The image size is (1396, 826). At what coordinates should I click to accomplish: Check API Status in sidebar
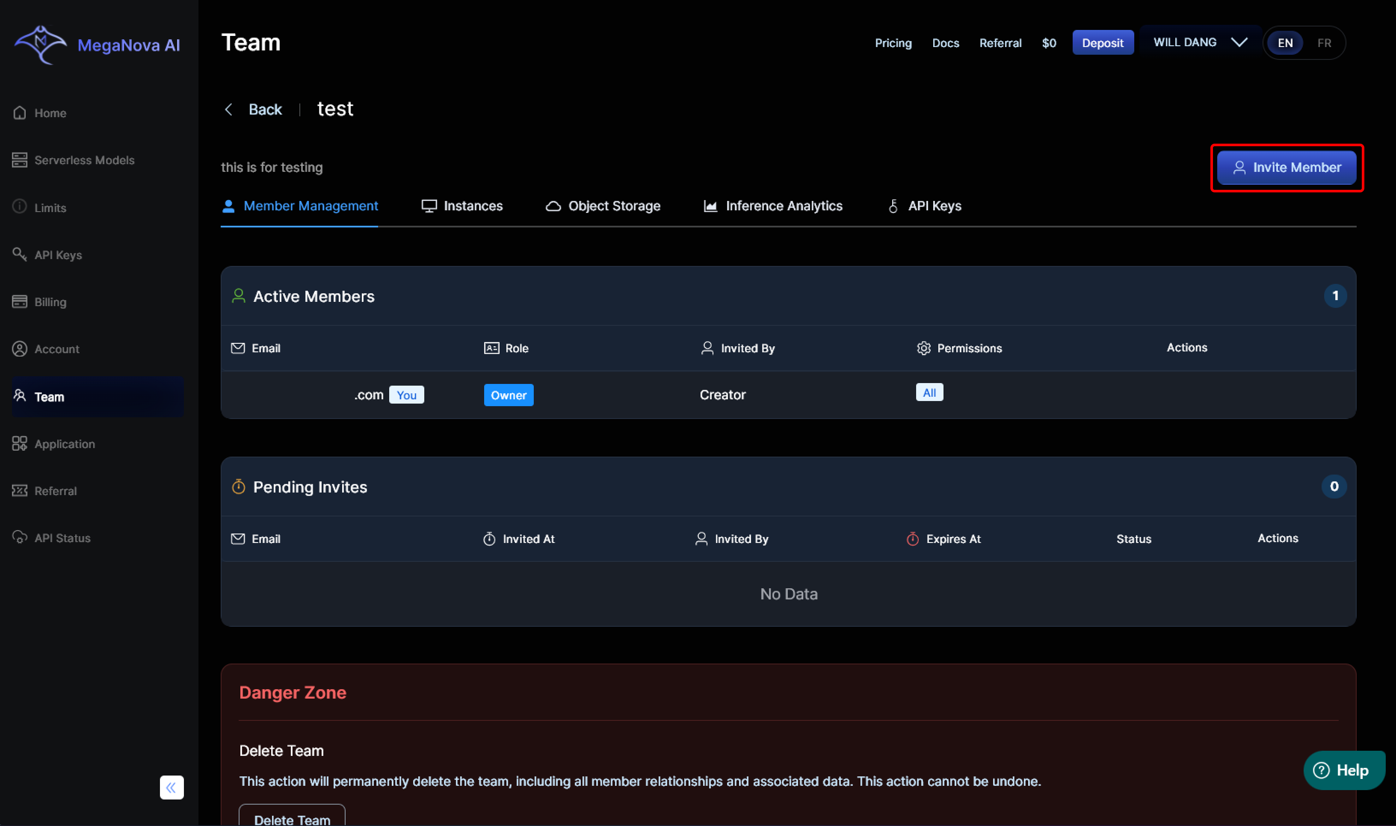[x=62, y=538]
